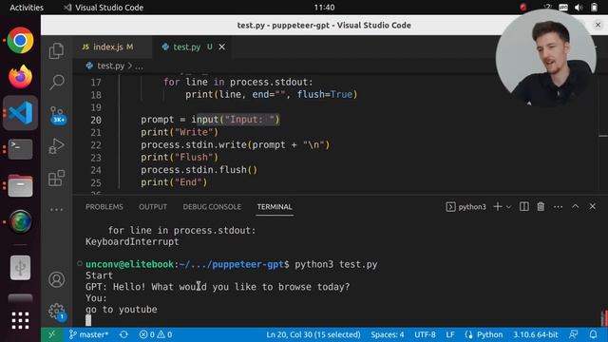Switch to the DEBUG CONSOLE tab
Viewport: 608px width, 342px height.
point(212,207)
